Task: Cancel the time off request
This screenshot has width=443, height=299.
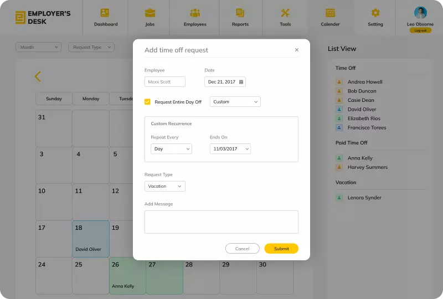Action: coord(242,249)
